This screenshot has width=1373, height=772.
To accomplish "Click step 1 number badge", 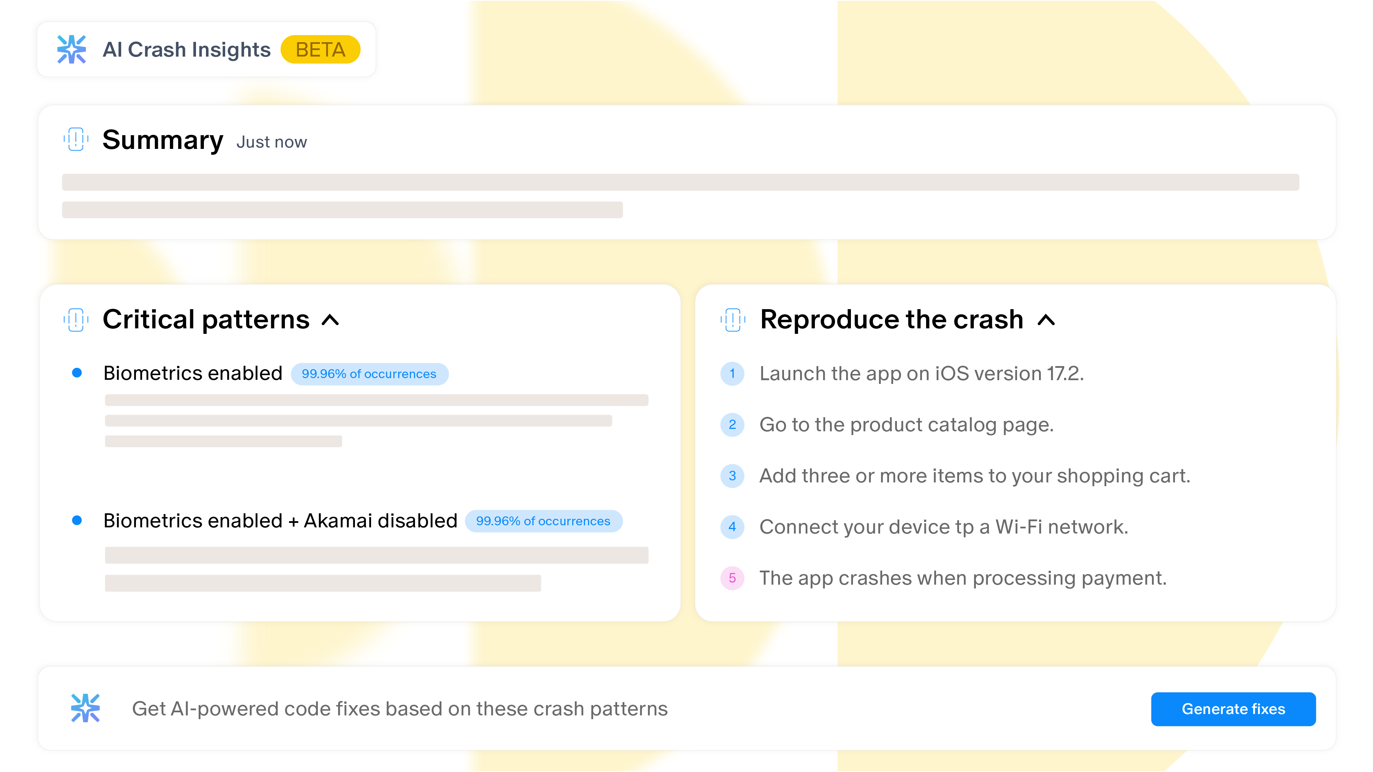I will click(732, 374).
